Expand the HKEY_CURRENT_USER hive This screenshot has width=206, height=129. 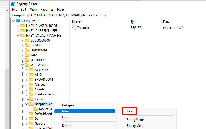(x=18, y=31)
